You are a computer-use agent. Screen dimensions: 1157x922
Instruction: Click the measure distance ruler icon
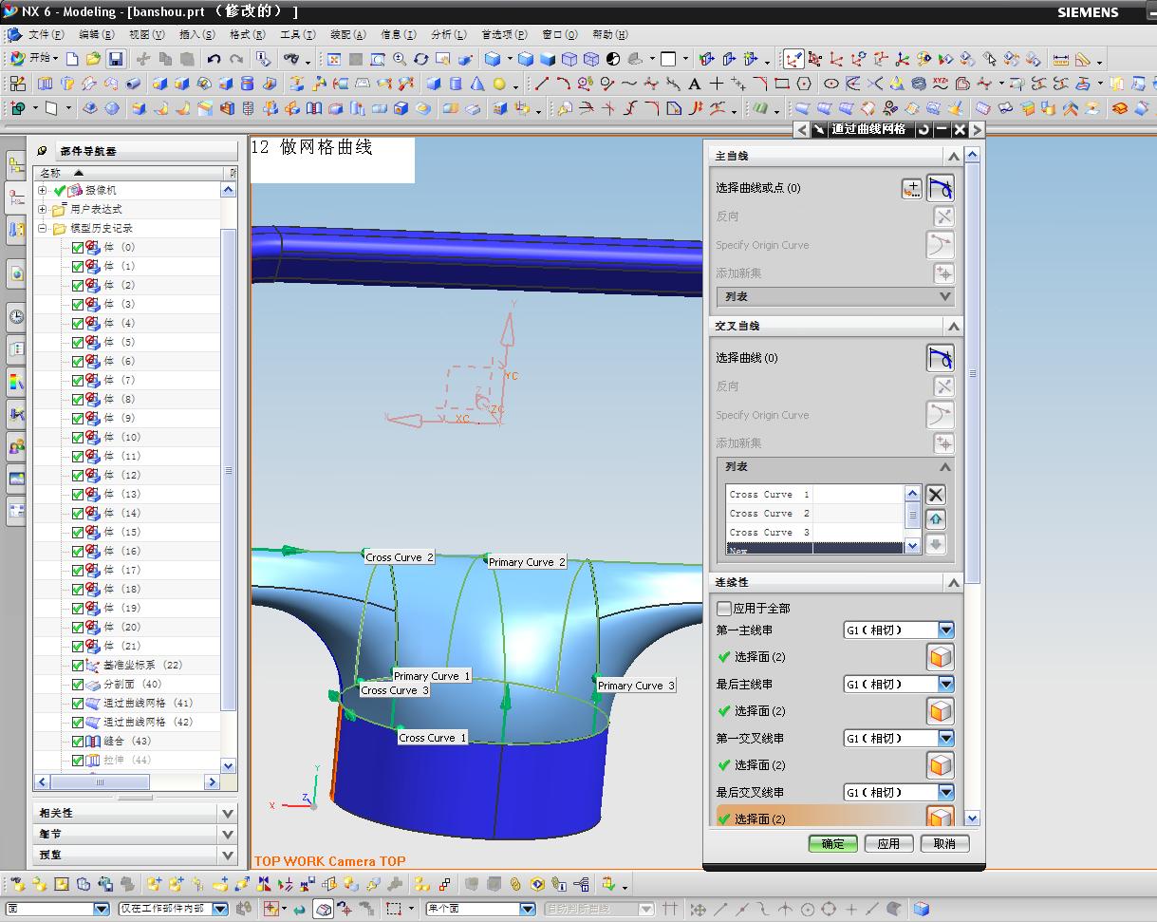1060,60
